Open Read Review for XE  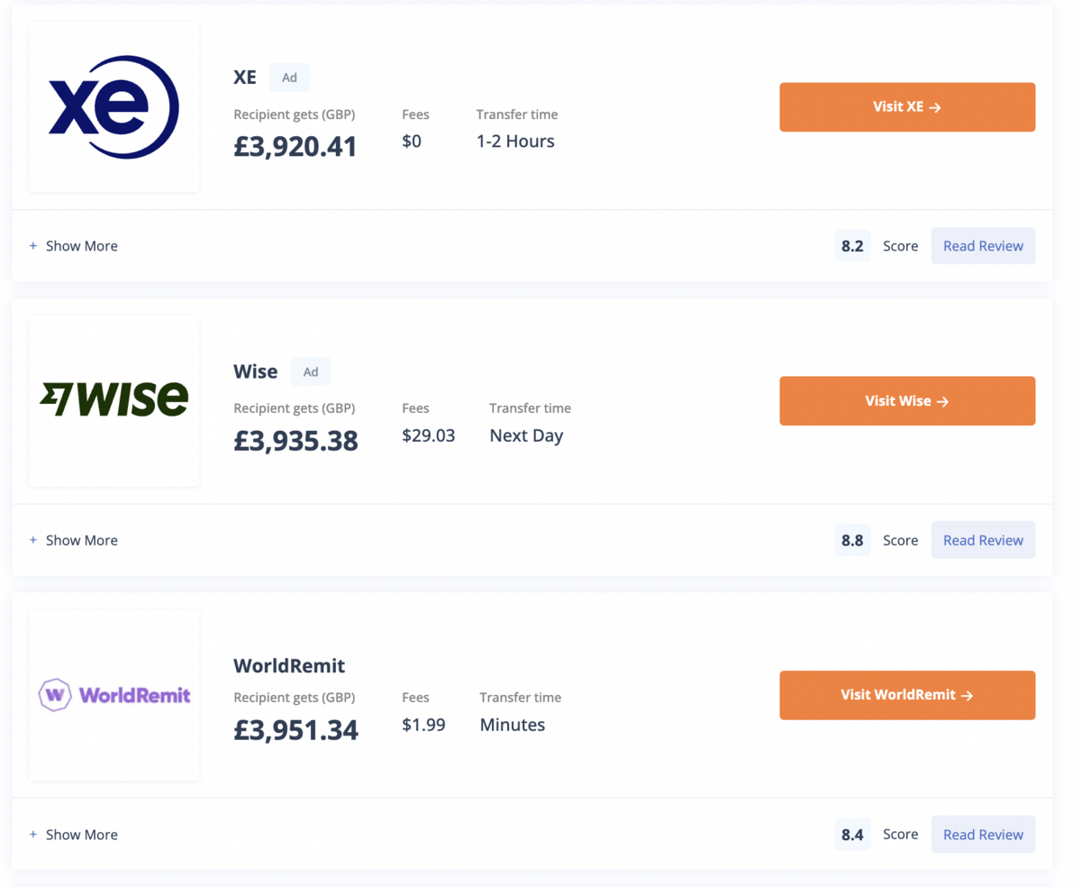coord(983,246)
